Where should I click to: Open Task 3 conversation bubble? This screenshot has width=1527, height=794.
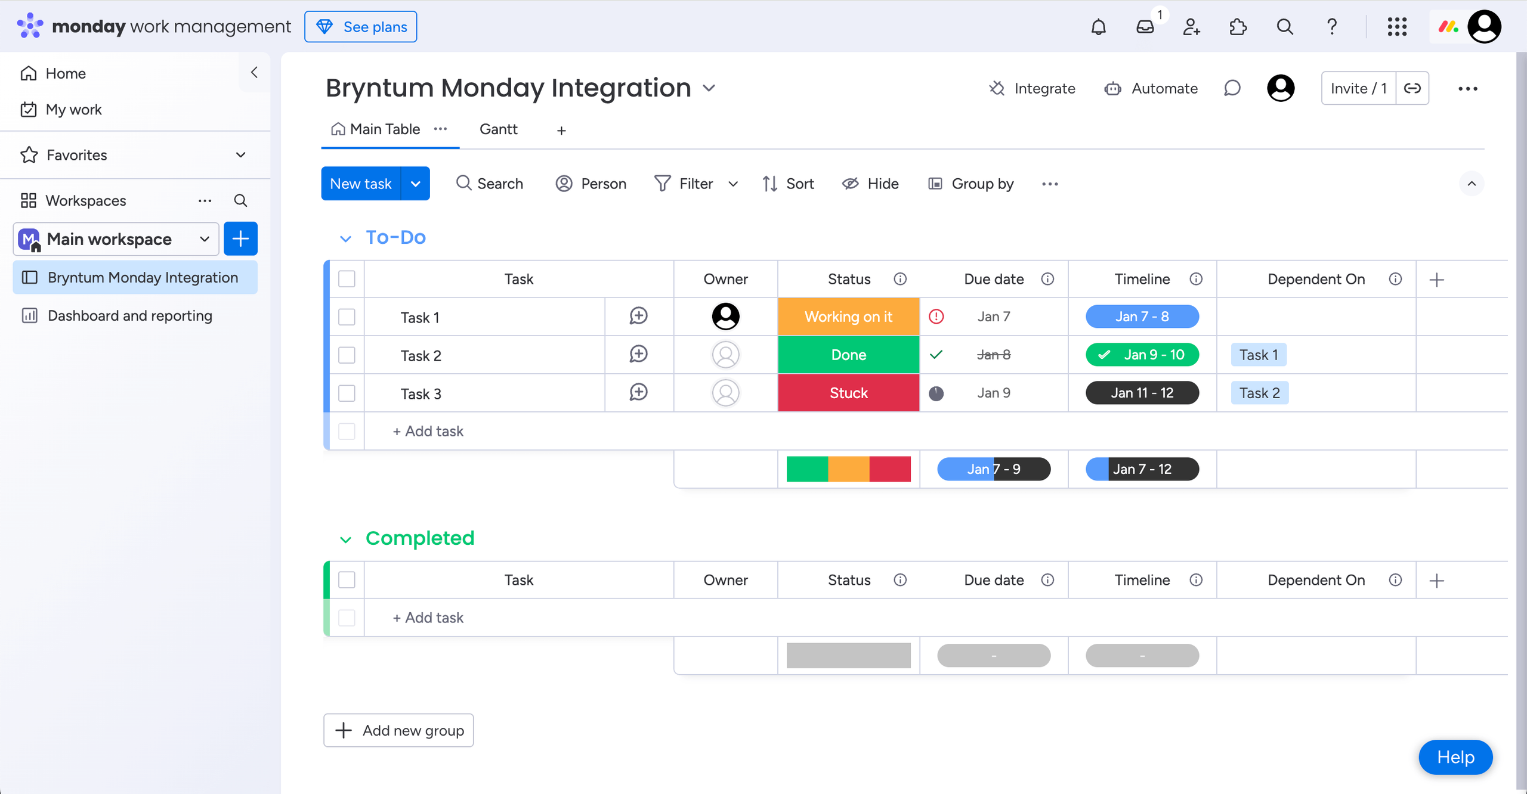click(639, 392)
